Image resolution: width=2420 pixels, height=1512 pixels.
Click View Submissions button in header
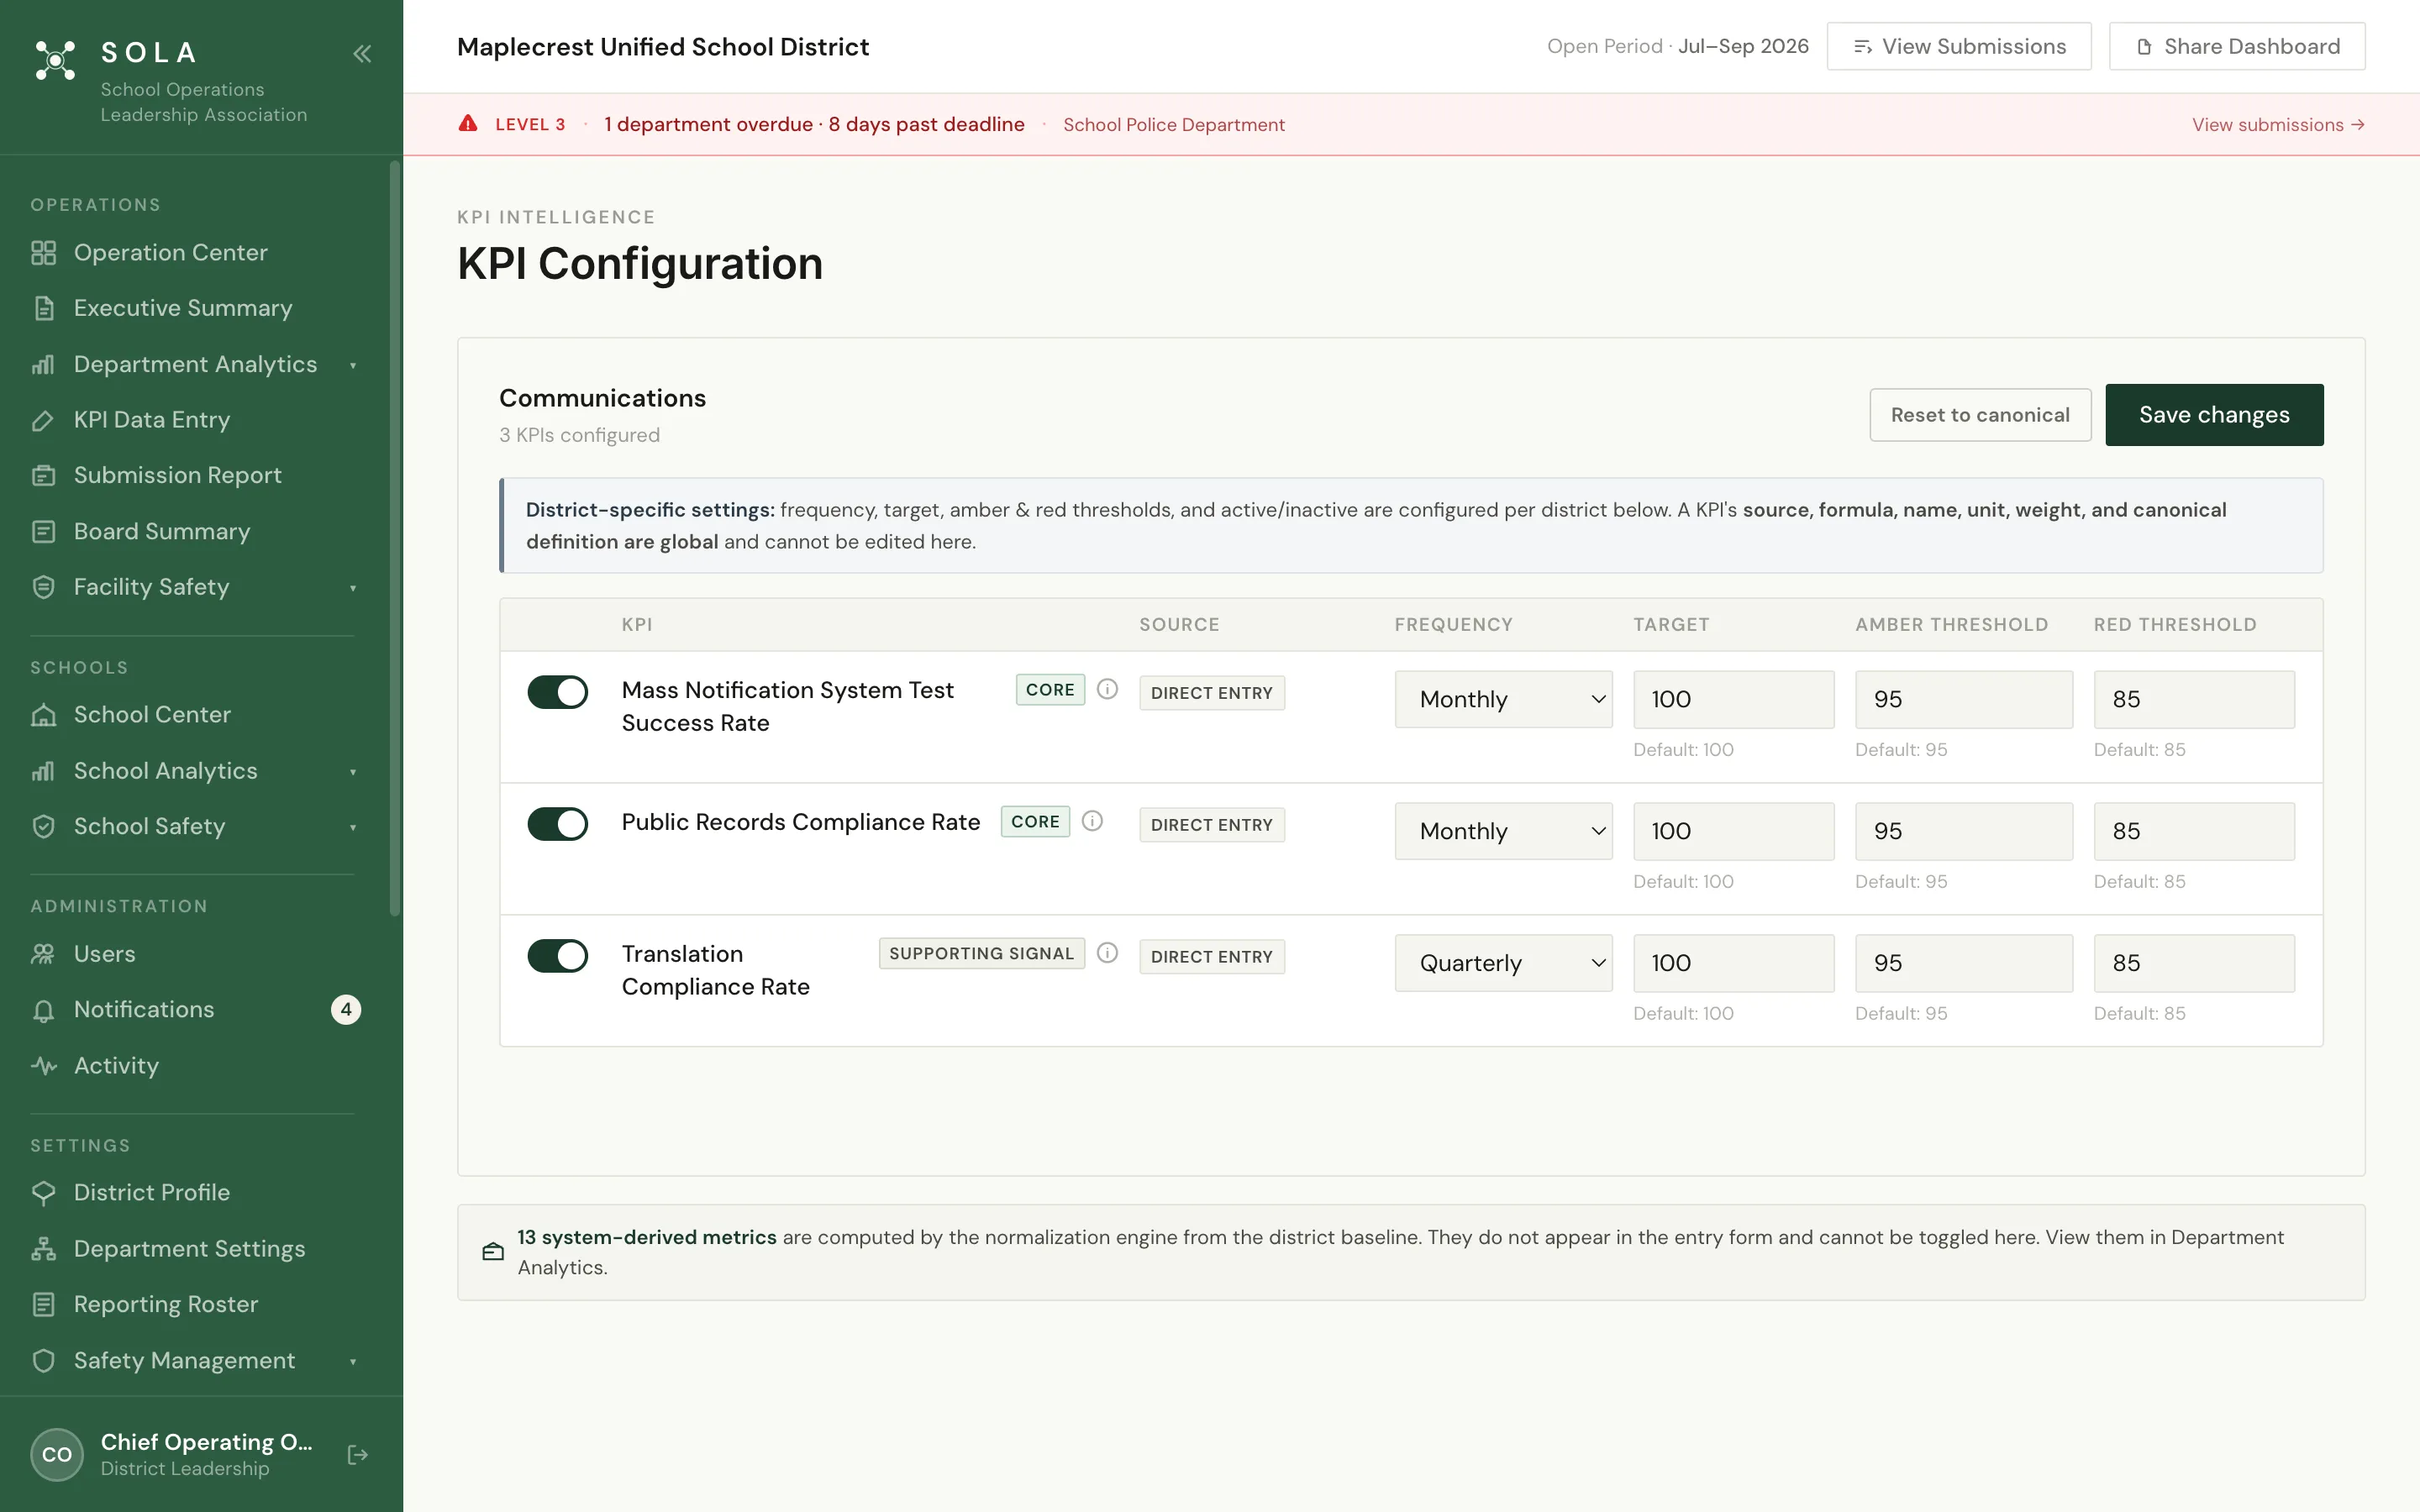click(x=1959, y=46)
